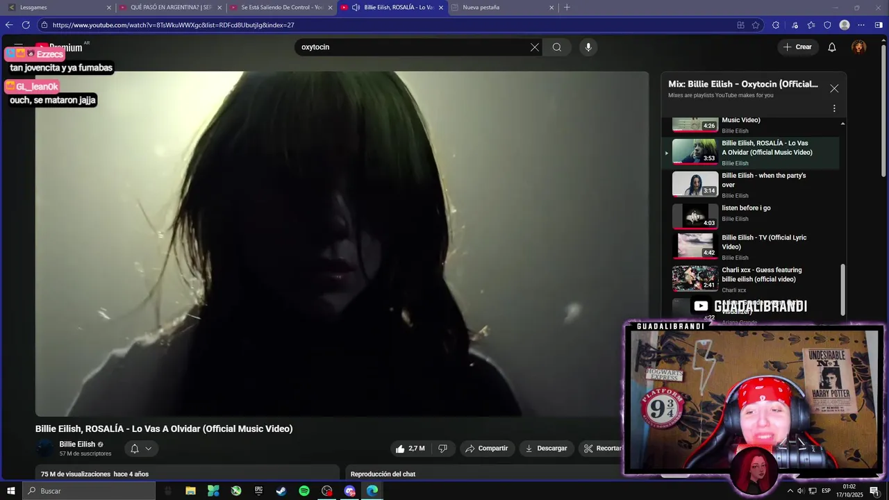Start voice search with microphone
This screenshot has height=500, width=889.
588,47
